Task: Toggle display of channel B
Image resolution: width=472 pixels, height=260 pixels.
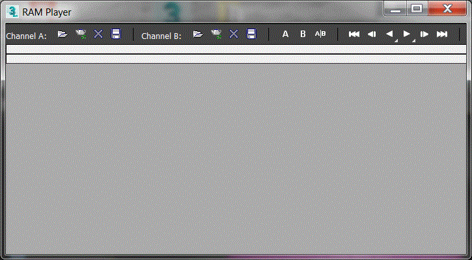Action: coord(303,34)
